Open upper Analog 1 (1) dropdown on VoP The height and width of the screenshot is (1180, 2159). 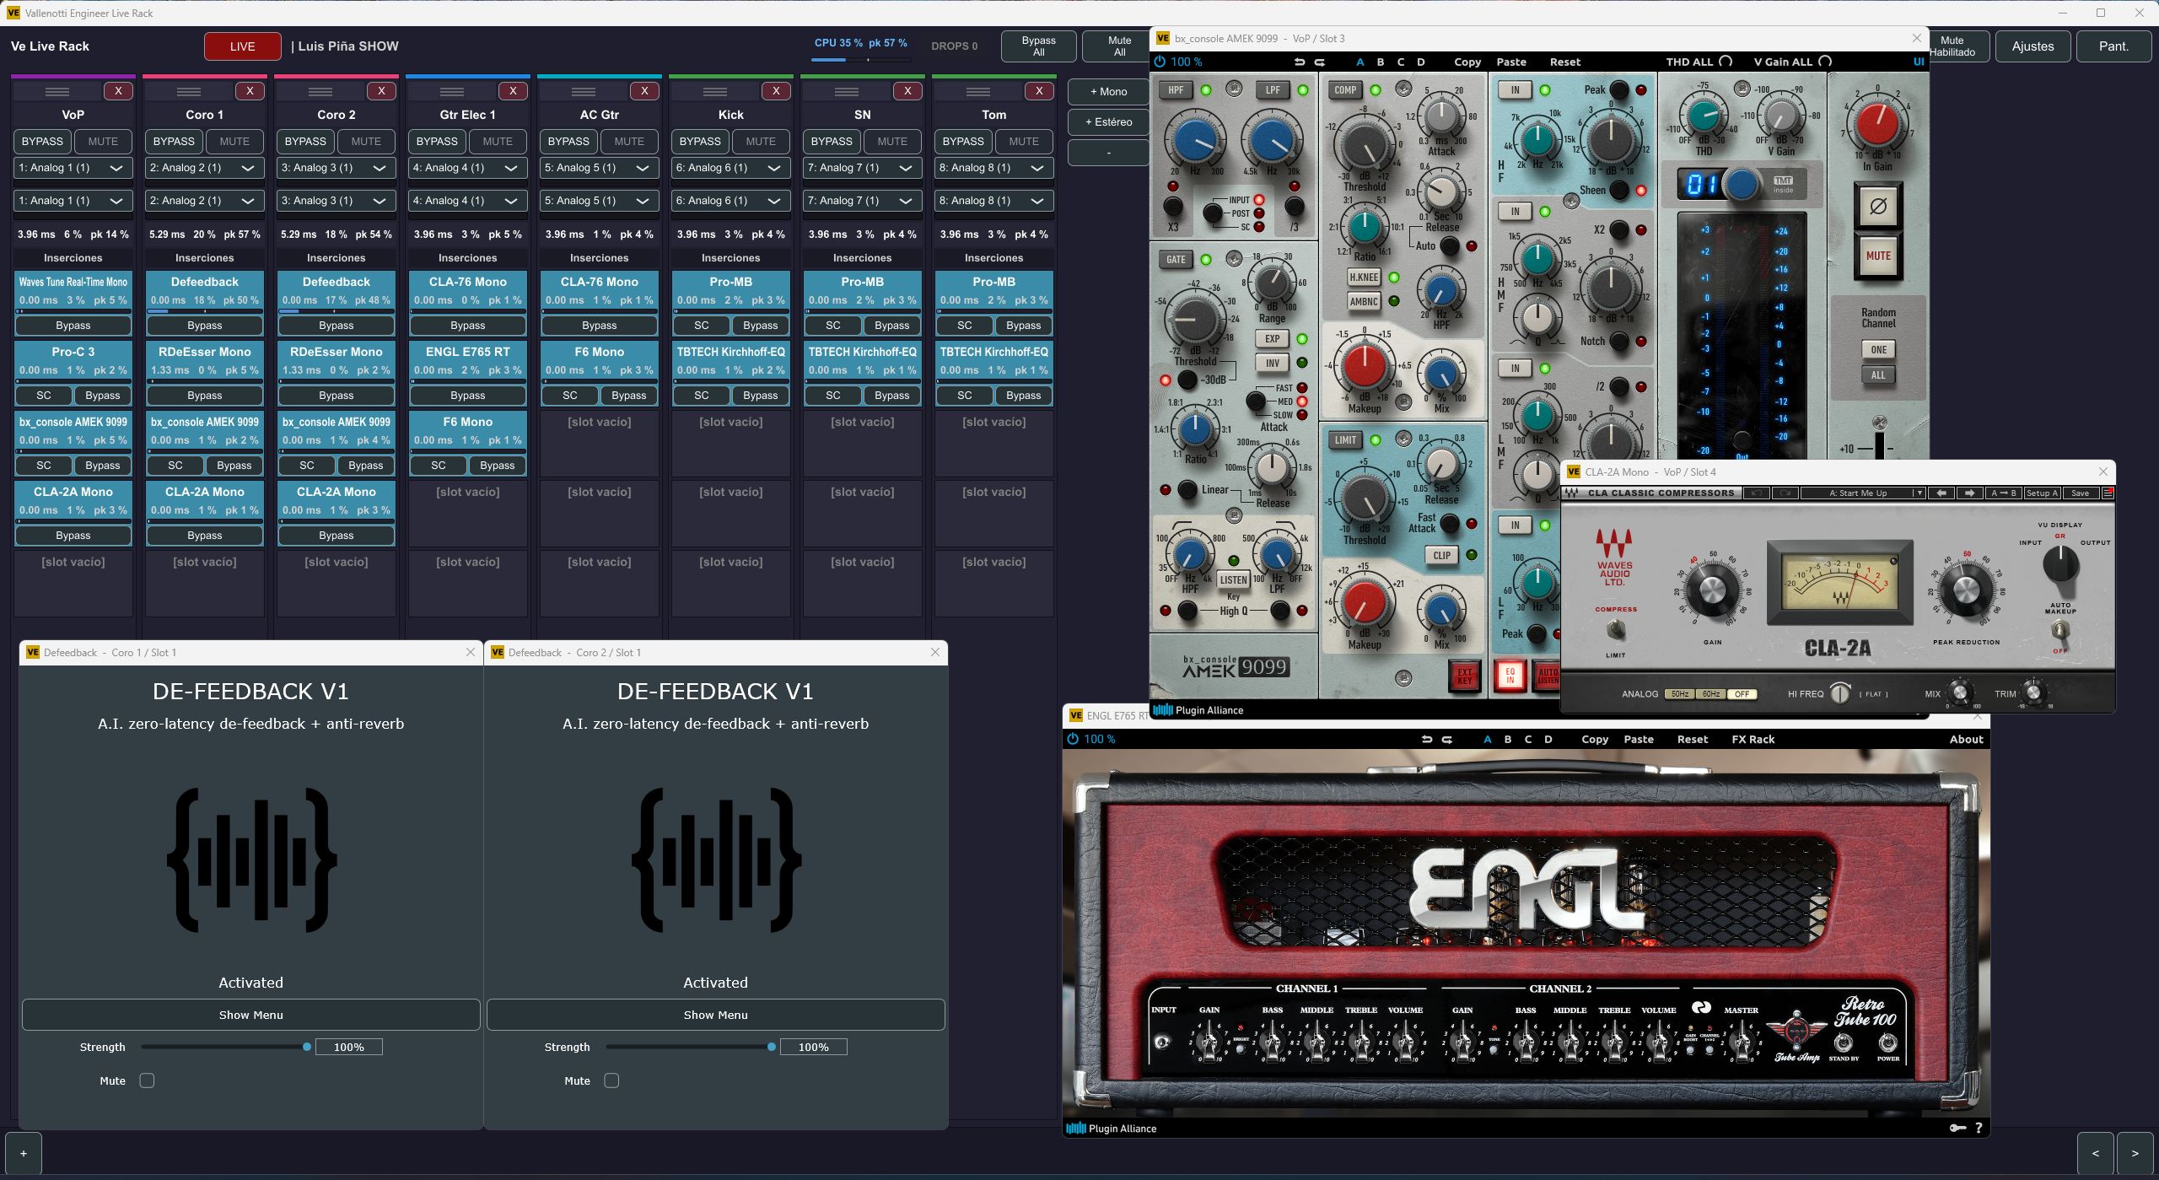(x=73, y=169)
